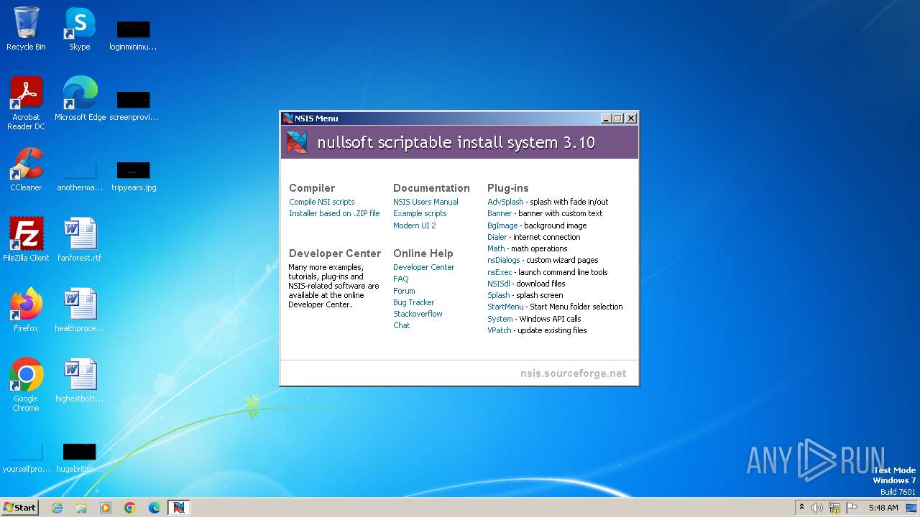Open CCleaner desktop shortcut
The height and width of the screenshot is (517, 920).
pyautogui.click(x=26, y=169)
